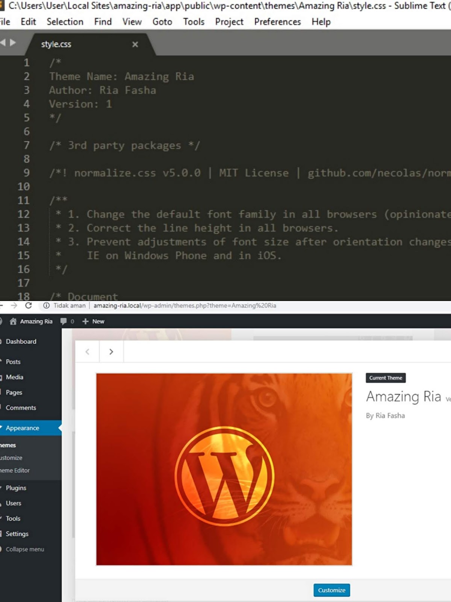Click the tiger theme screenshot
This screenshot has width=451, height=602.
tap(224, 469)
